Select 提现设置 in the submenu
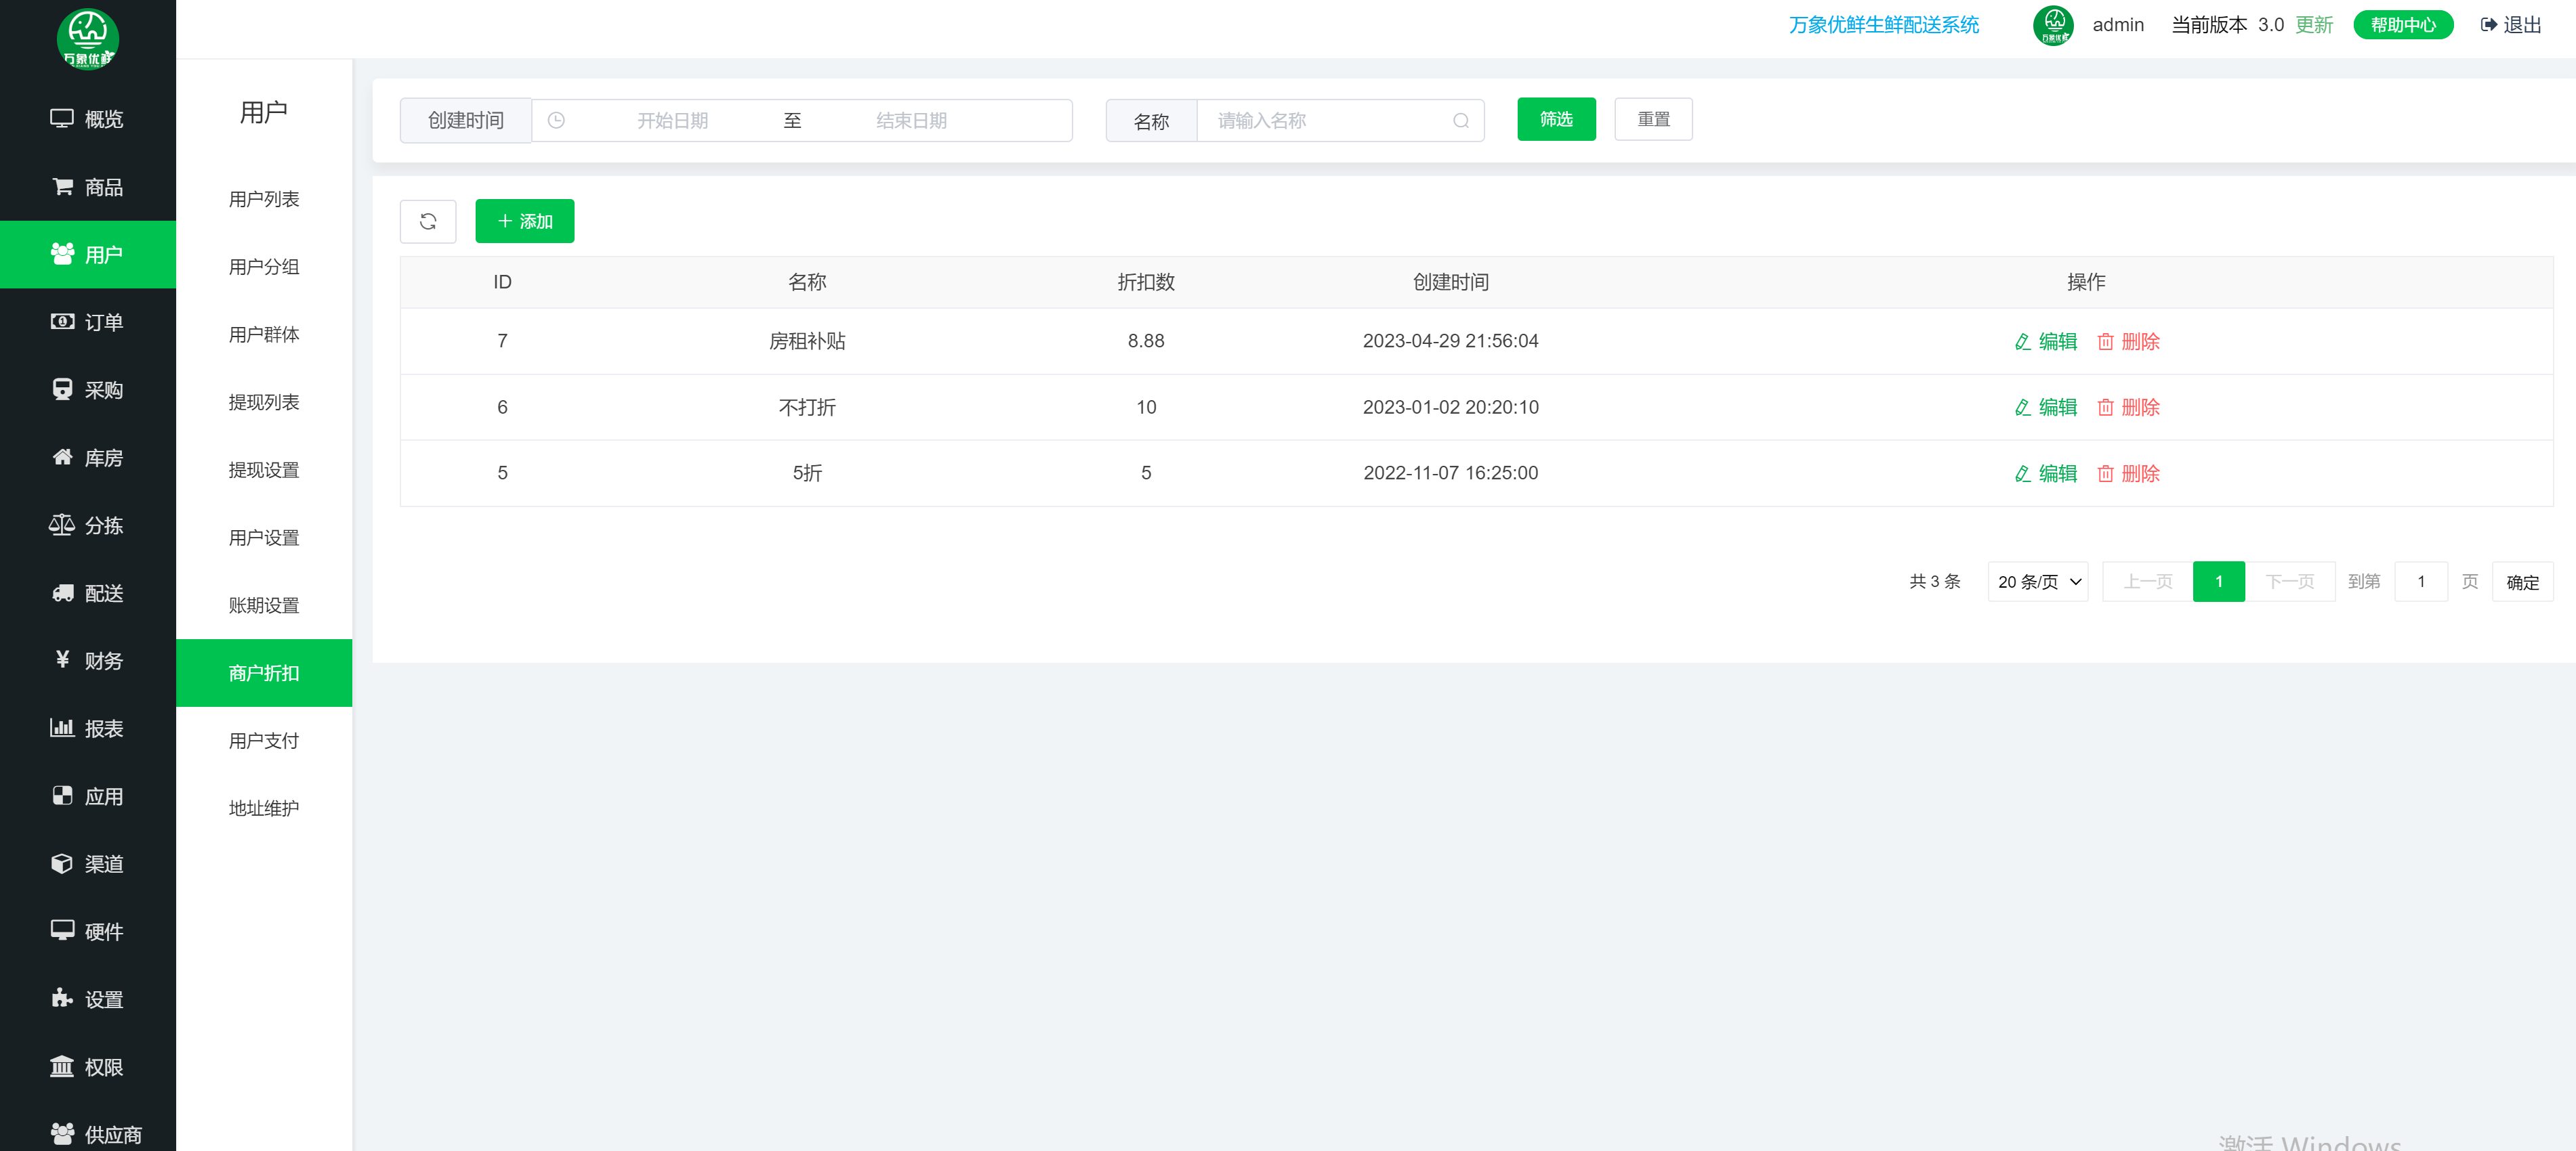This screenshot has height=1151, width=2576. point(264,470)
